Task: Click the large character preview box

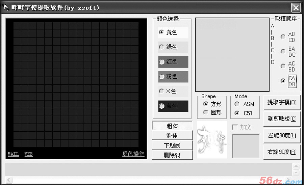Action: [232, 55]
